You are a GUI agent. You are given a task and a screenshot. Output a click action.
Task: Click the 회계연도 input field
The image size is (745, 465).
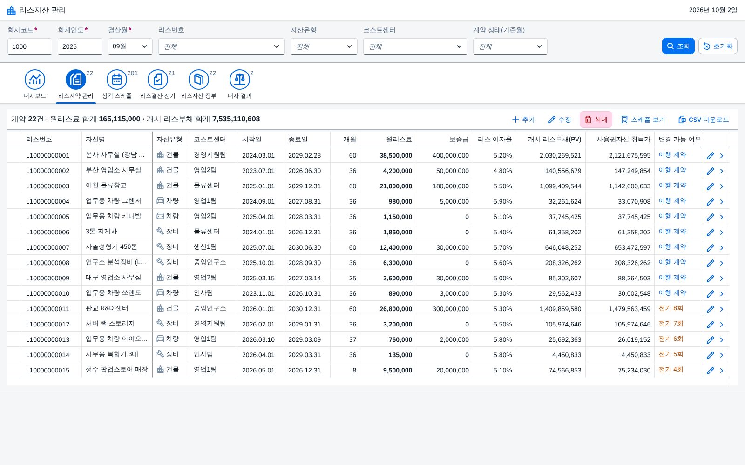pyautogui.click(x=80, y=46)
